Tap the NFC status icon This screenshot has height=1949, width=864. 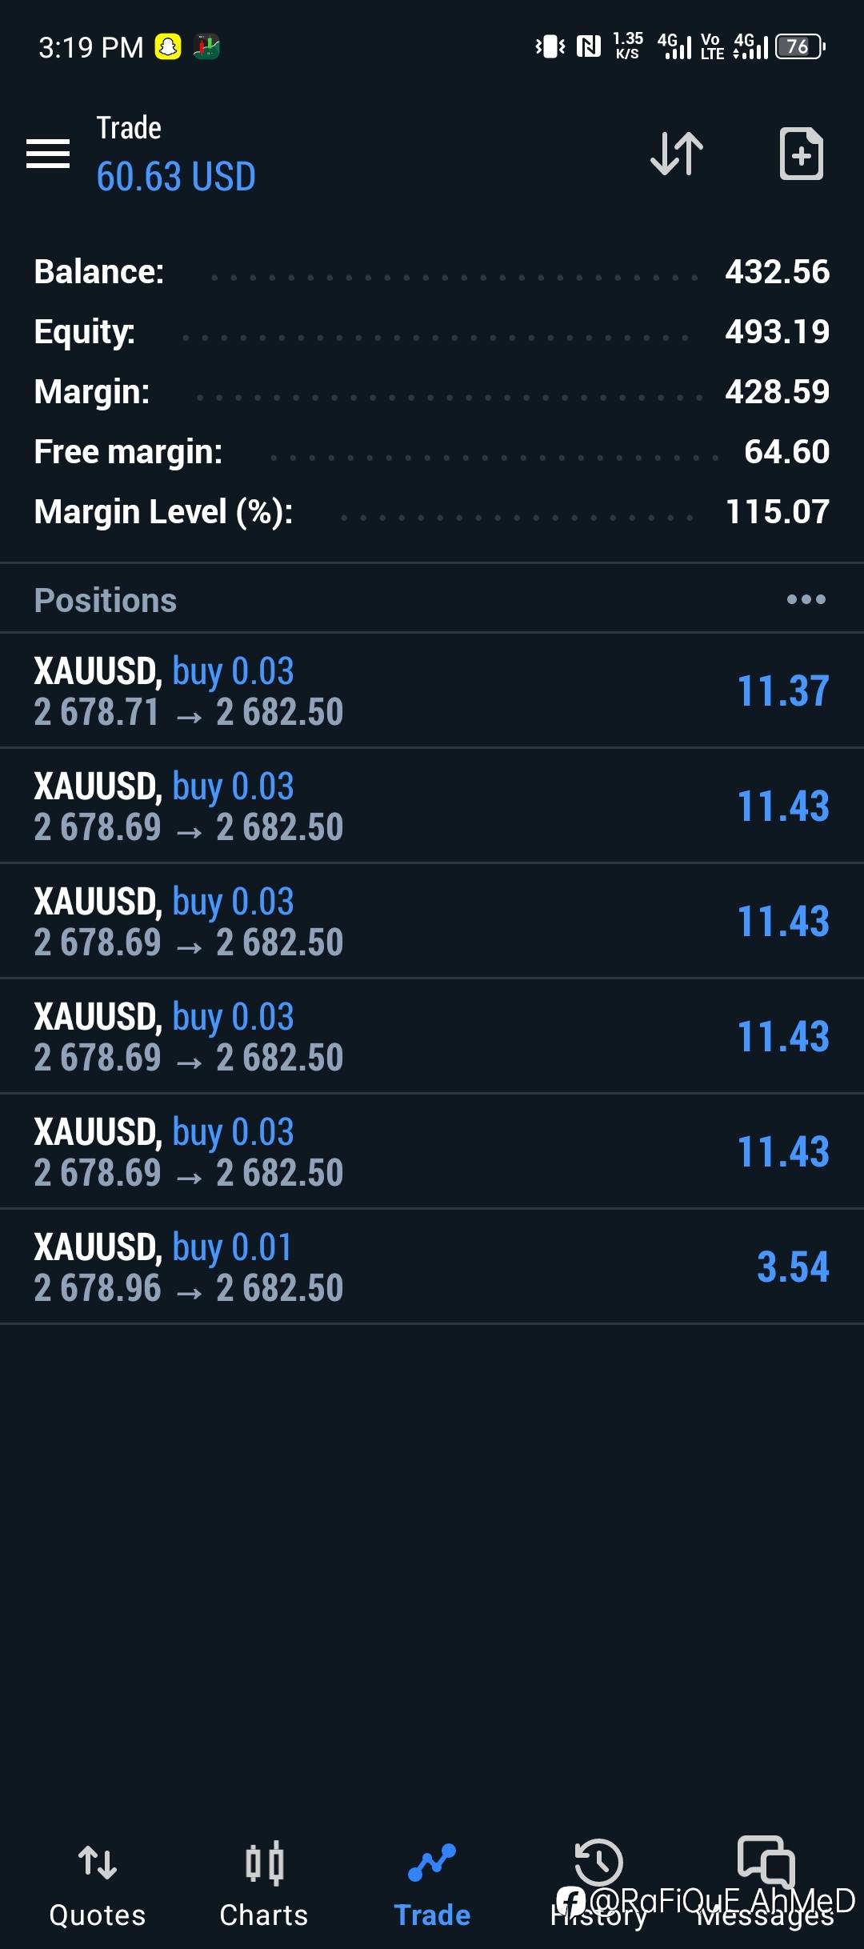tap(589, 47)
